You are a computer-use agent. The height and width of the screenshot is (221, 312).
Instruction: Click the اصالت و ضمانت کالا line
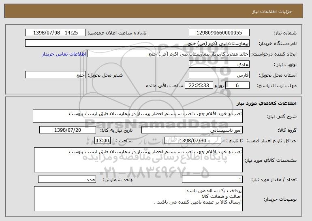[x=222, y=196]
